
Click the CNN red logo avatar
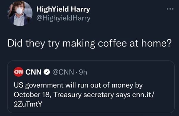[18, 72]
